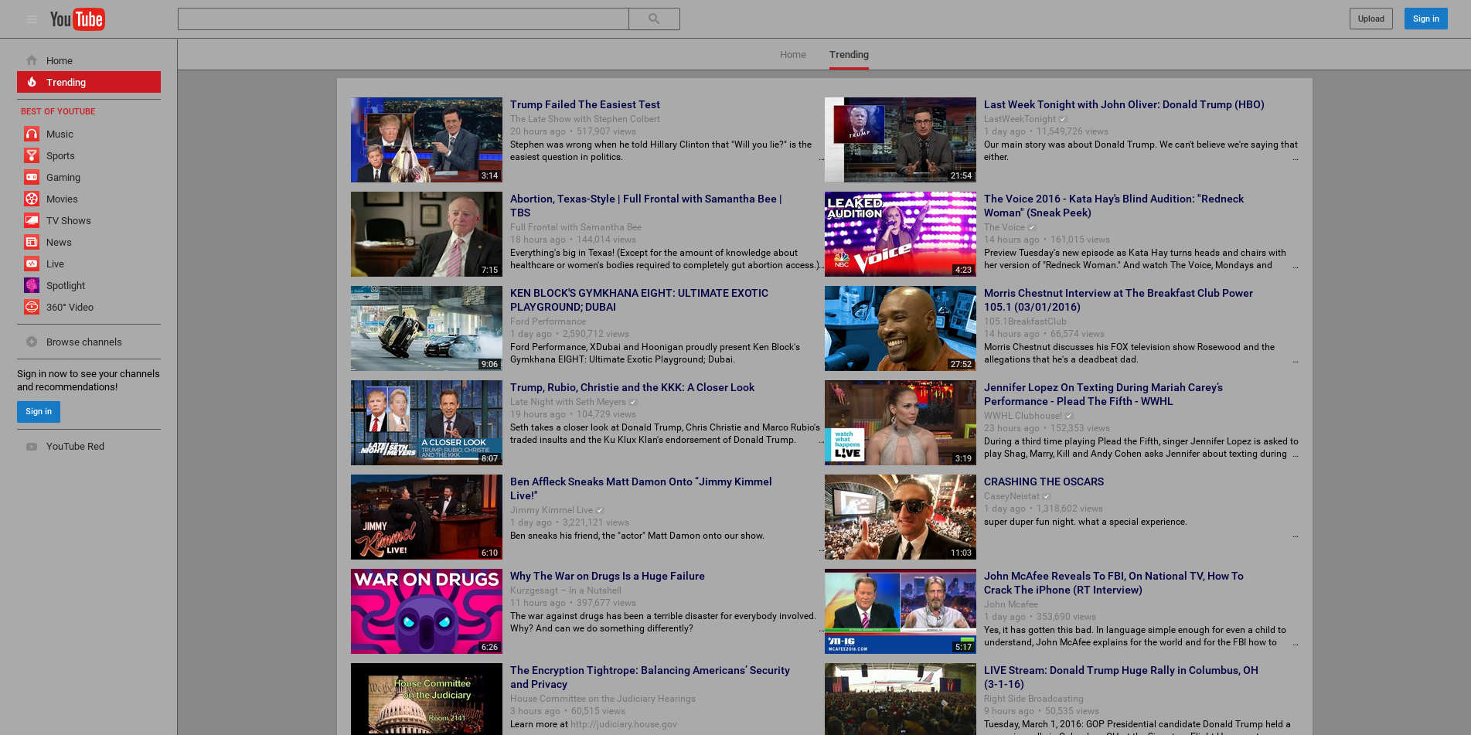Click the YouTube Red icon

[x=32, y=447]
